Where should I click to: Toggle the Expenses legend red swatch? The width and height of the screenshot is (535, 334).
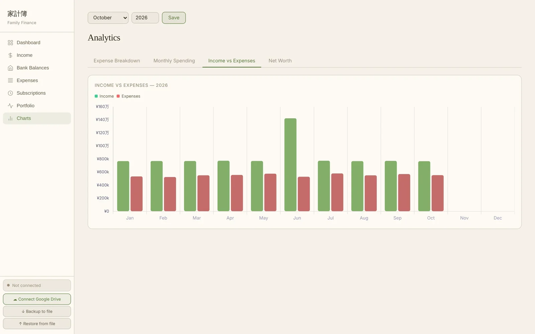pos(118,96)
